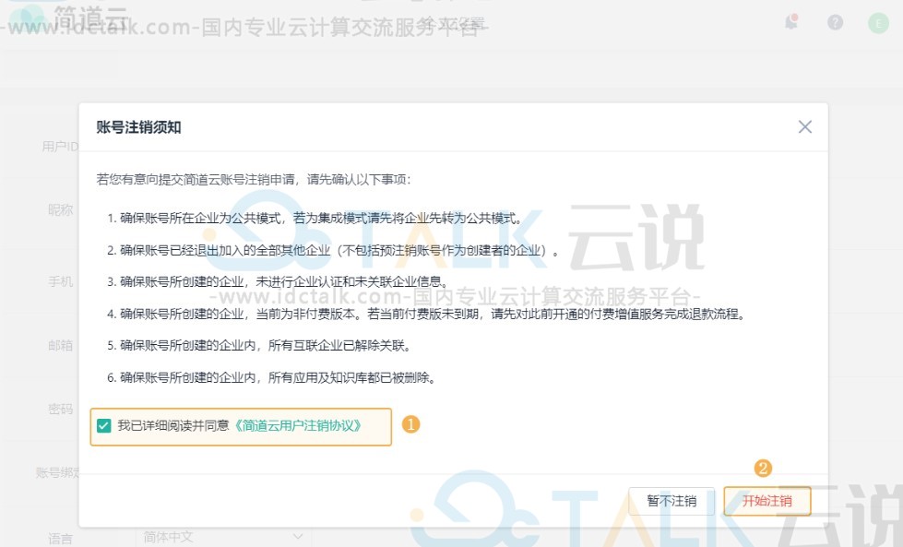
Task: Click the 暂不注销 button
Action: [x=671, y=501]
